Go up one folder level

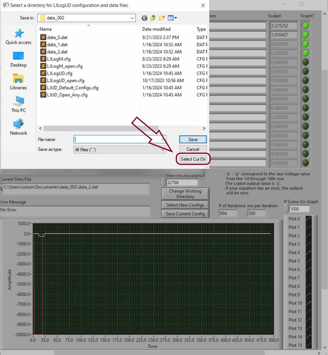click(153, 18)
